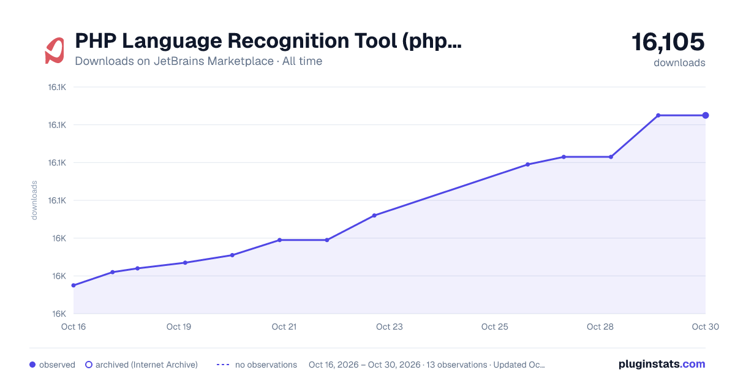
Task: Click the PHP Language Recognition Tool title
Action: [x=268, y=41]
